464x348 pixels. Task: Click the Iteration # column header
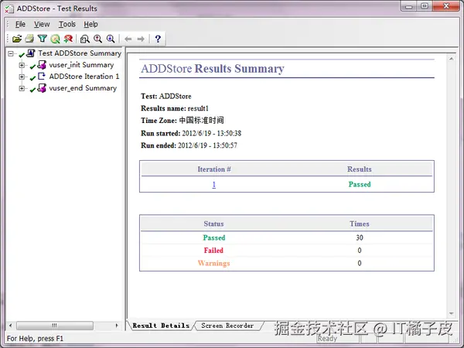click(214, 169)
